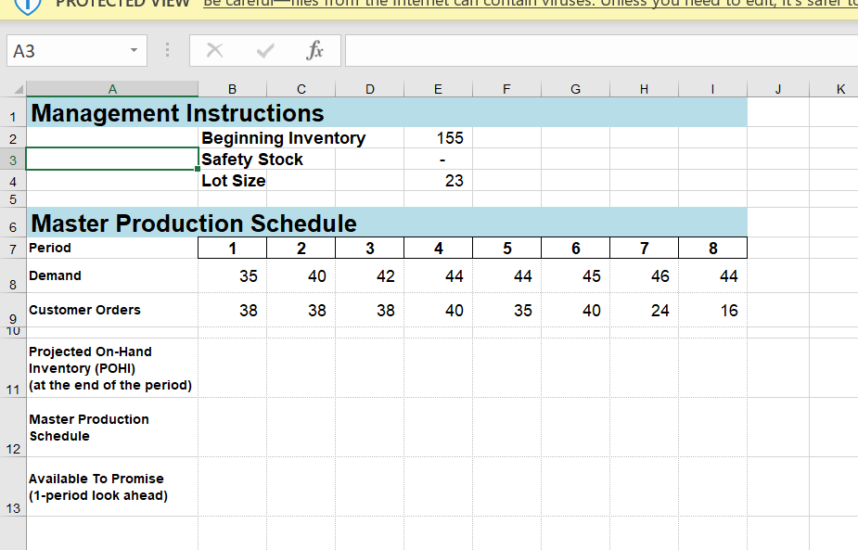Click the Beginning Inventory value 155
This screenshot has height=550, width=858.
(439, 138)
